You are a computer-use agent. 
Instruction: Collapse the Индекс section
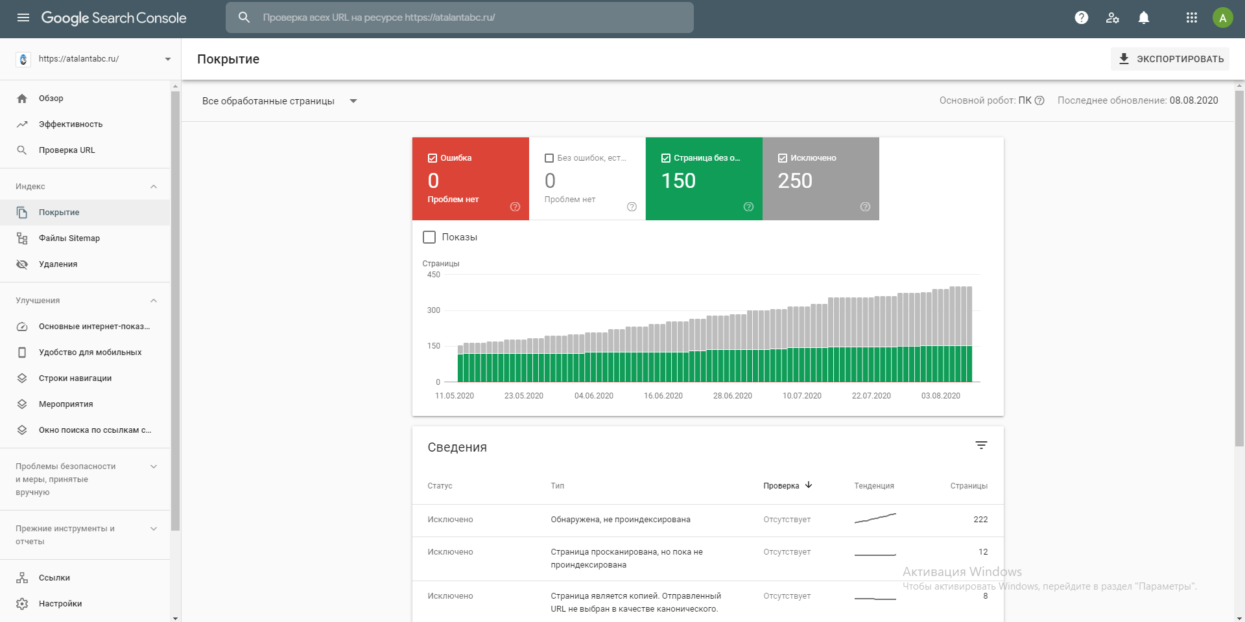(154, 187)
